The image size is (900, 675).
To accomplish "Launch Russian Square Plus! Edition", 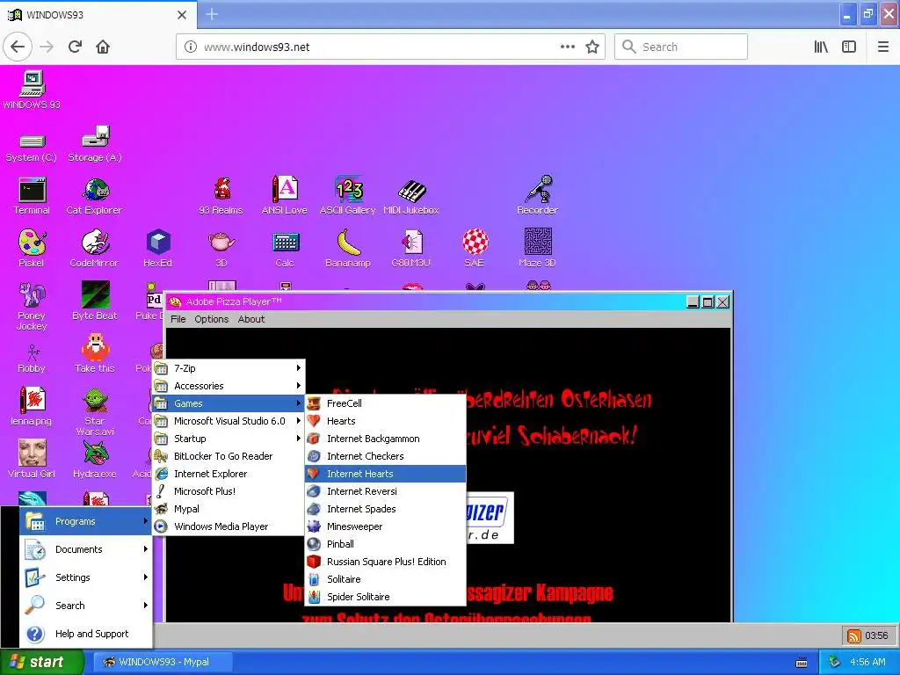I will 385,562.
